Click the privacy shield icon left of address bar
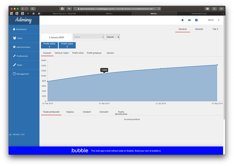The image size is (234, 166). [x=62, y=9]
